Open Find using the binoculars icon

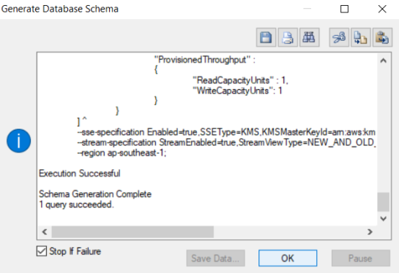point(310,37)
